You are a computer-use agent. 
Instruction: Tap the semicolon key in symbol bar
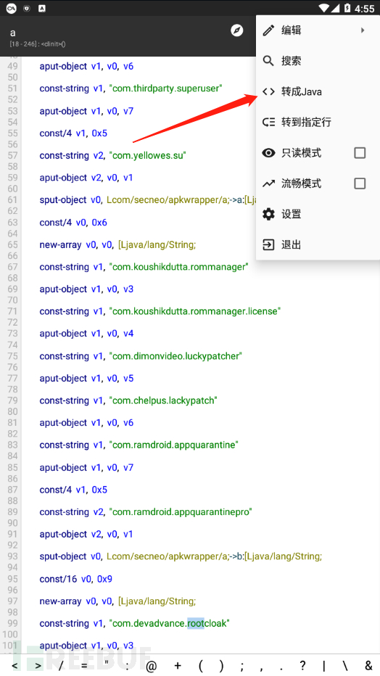click(242, 666)
